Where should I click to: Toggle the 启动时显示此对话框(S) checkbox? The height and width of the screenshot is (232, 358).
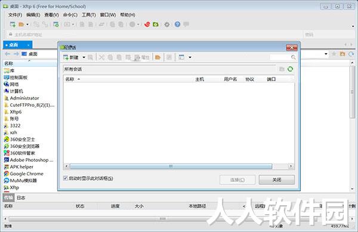point(66,178)
